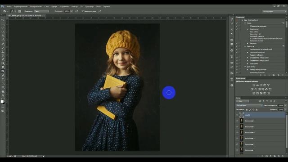Toggle Quick Mask mode icon
This screenshot has width=288, height=162.
click(3, 107)
